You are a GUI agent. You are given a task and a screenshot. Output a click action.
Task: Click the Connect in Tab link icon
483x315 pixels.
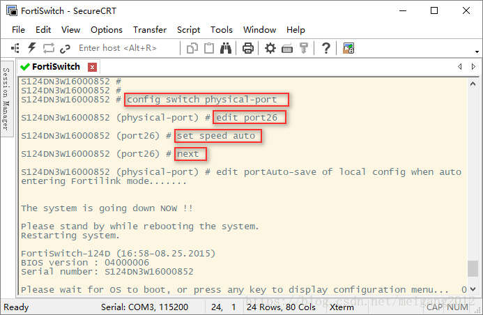coord(65,48)
